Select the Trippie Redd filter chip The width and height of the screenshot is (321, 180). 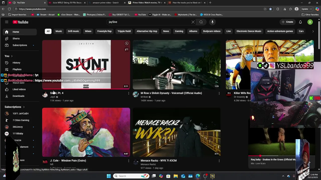click(124, 31)
